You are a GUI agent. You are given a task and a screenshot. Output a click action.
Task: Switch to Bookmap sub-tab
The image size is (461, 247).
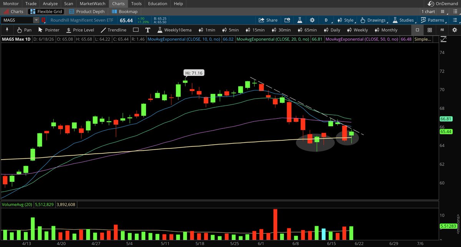(124, 12)
